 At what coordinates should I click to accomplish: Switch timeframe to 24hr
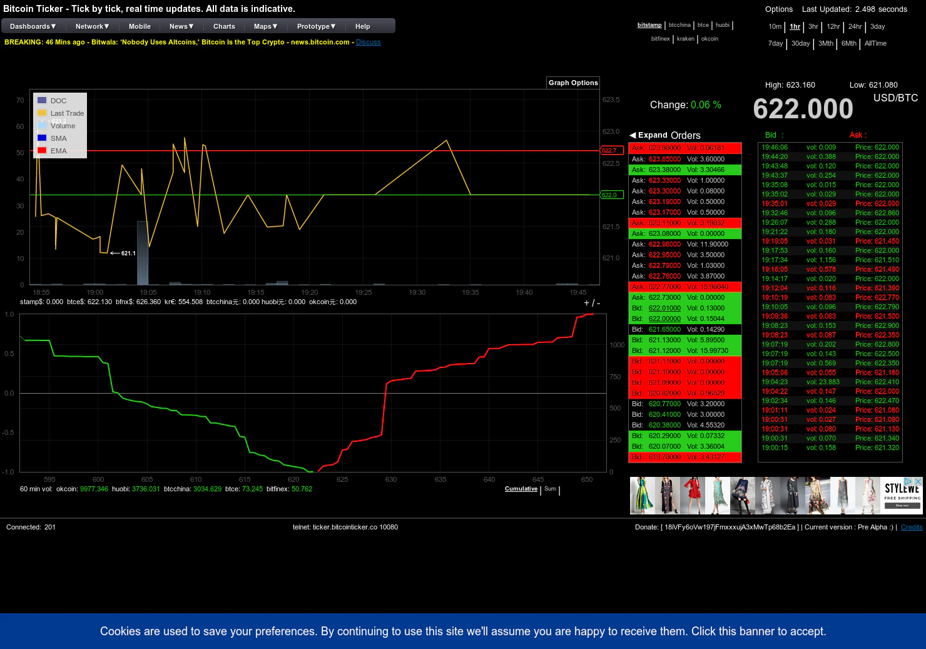pos(855,27)
